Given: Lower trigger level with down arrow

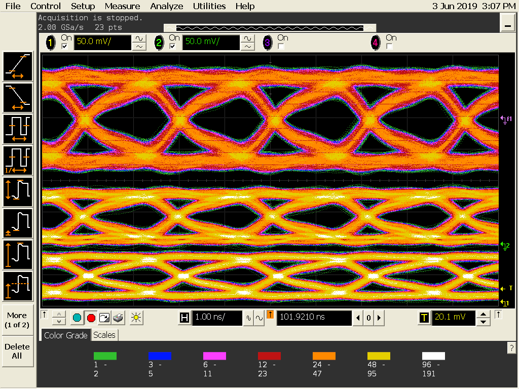Looking at the screenshot, I should (483, 322).
